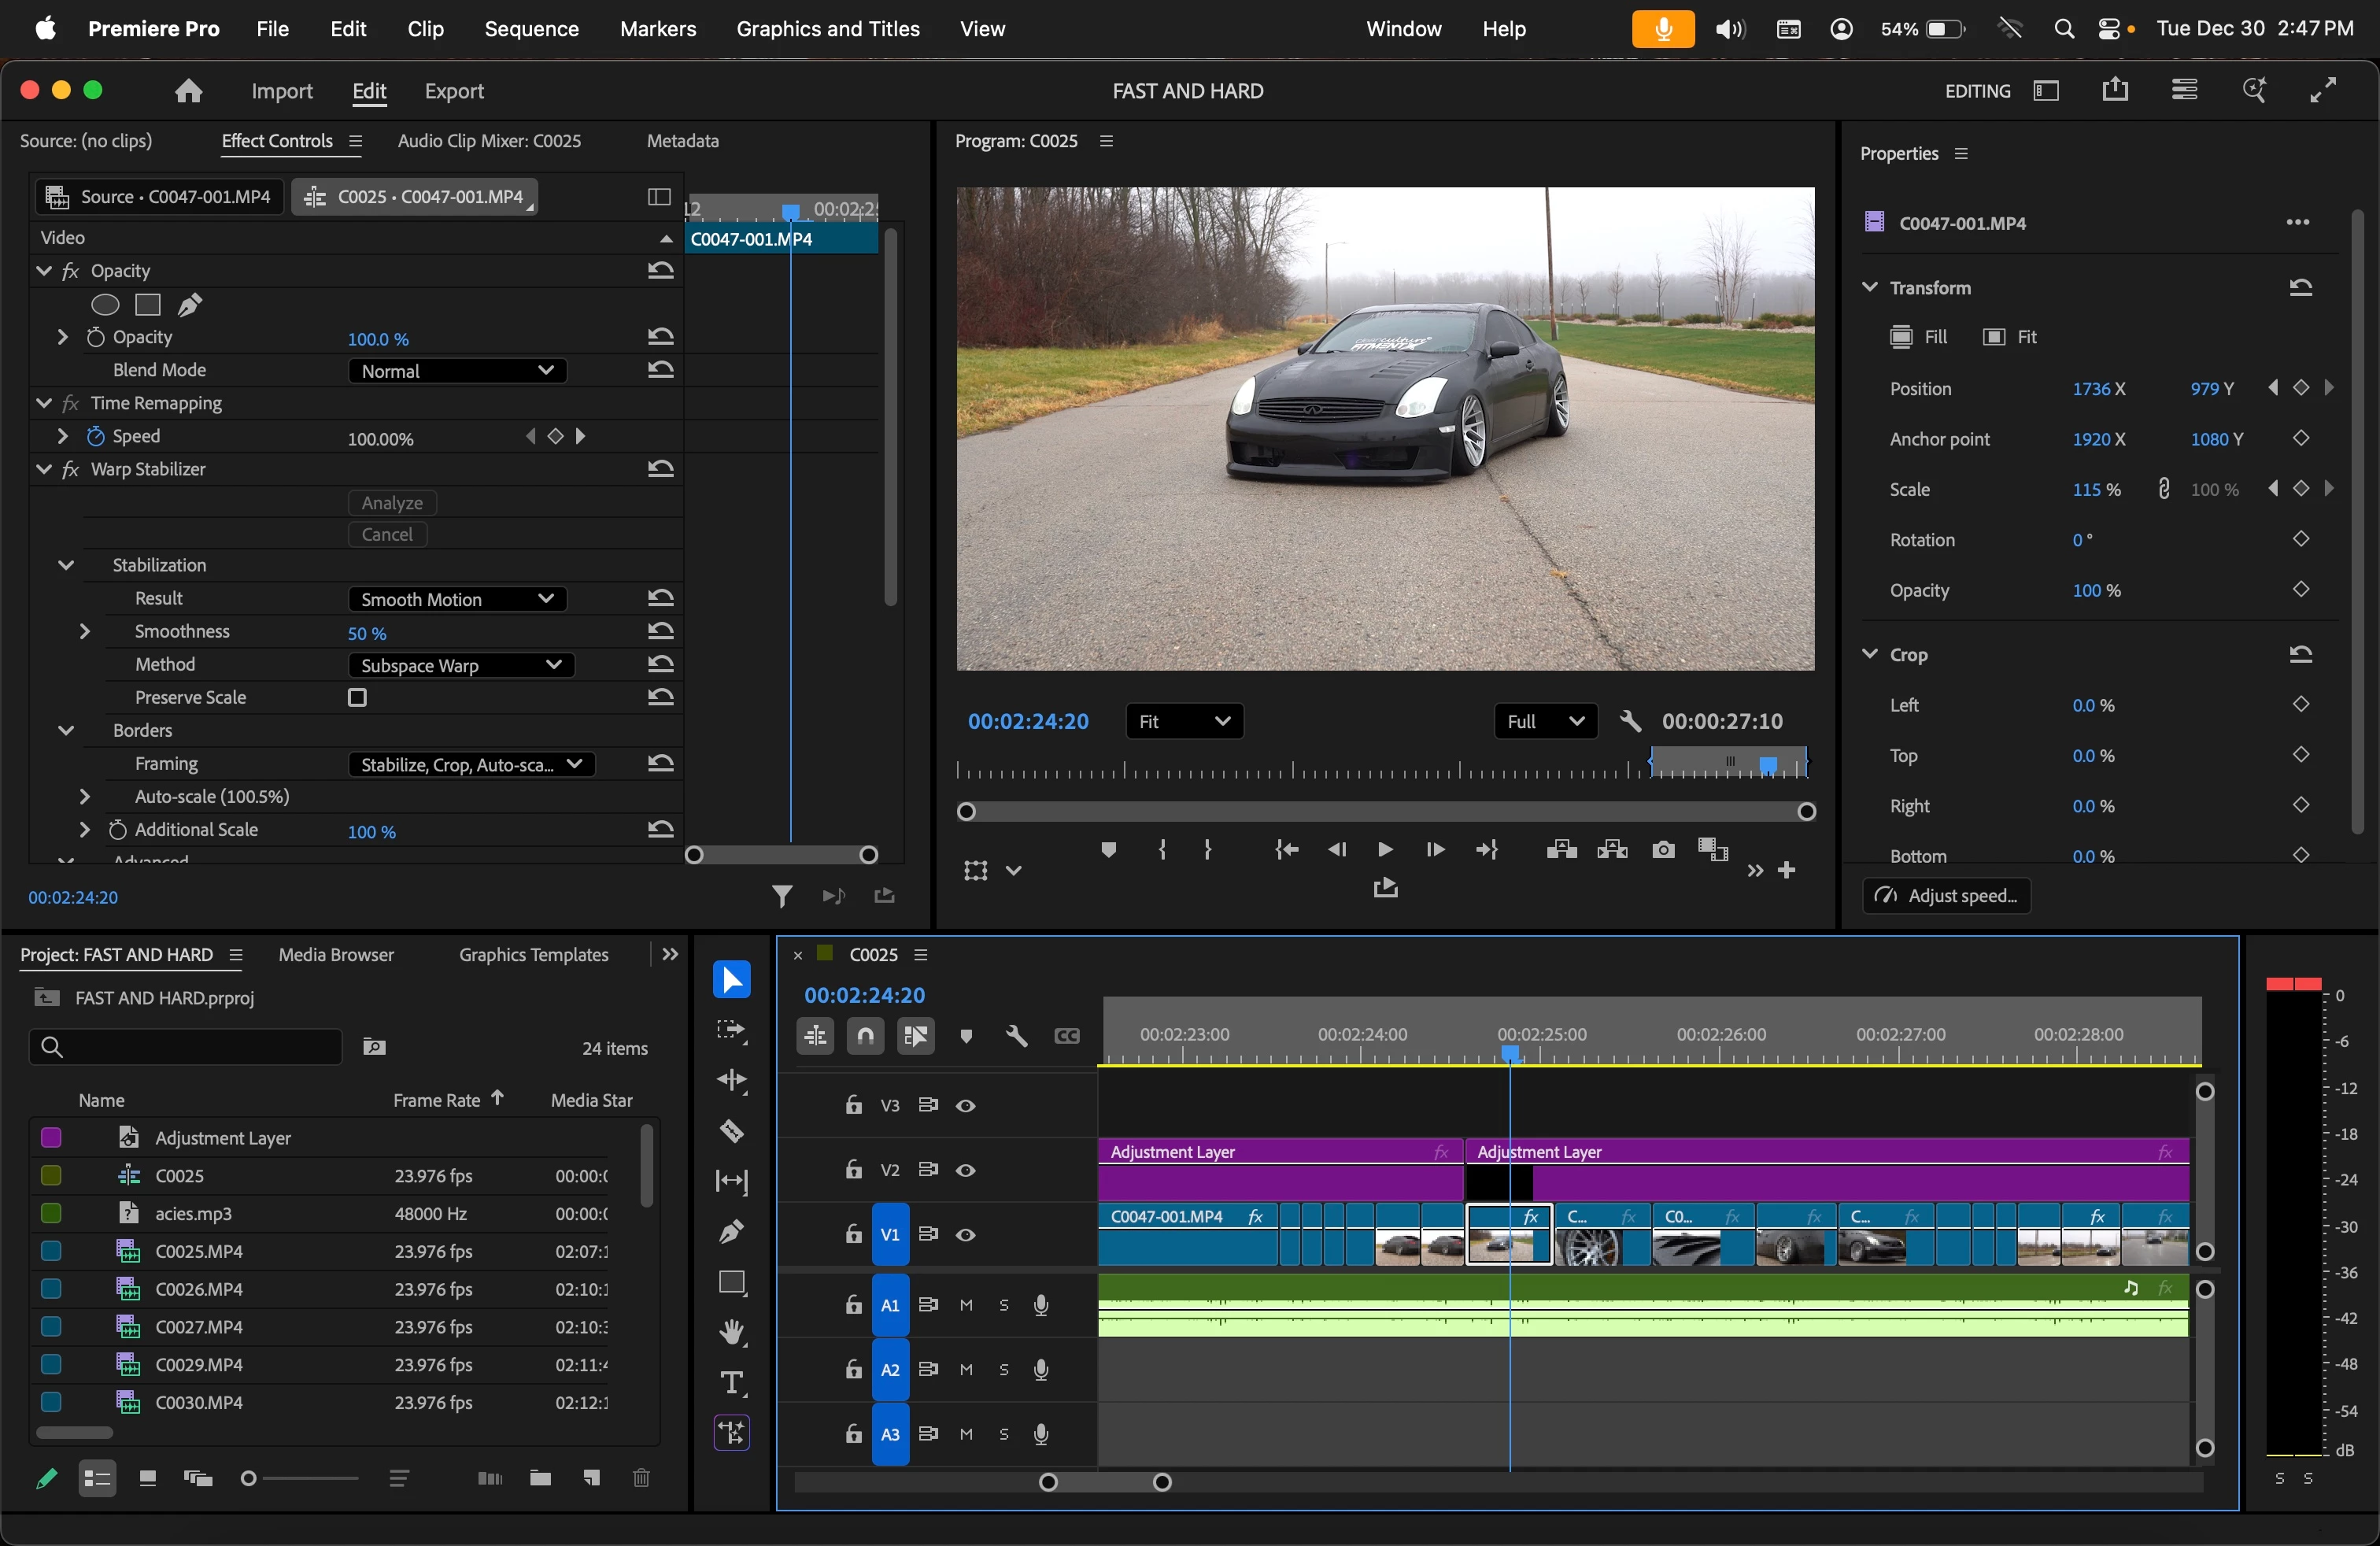Viewport: 2380px width, 1546px height.
Task: Open the Sequence menu
Action: click(x=531, y=29)
